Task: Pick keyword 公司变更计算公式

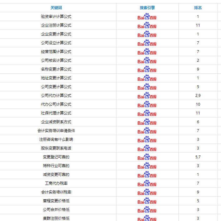Action: coord(56,87)
